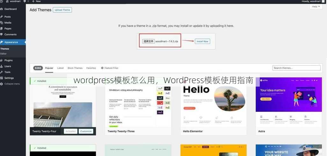Select the Appearance paintbrush icon
This screenshot has height=156, width=327.
click(x=2, y=42)
